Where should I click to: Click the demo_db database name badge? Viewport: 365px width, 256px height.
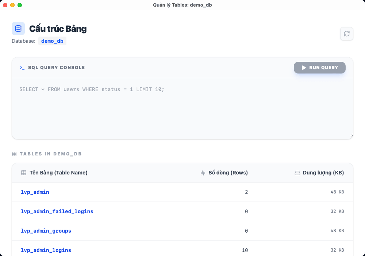pyautogui.click(x=52, y=41)
